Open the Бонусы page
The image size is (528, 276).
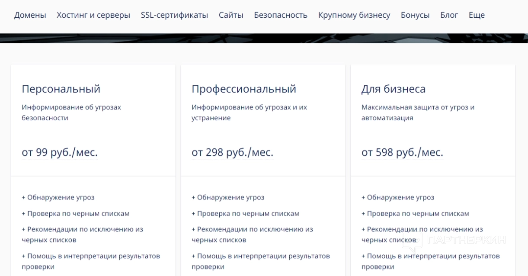tap(415, 15)
